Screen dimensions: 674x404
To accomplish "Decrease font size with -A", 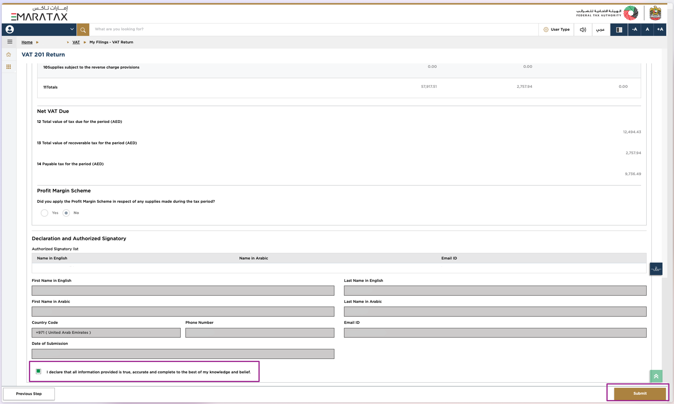I will 634,30.
